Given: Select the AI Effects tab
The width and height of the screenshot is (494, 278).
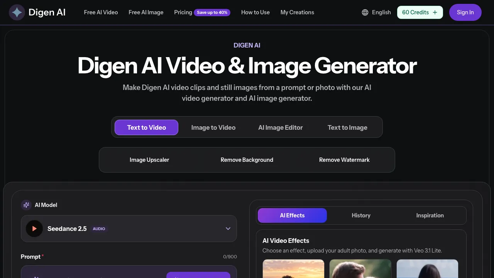Looking at the screenshot, I should click(x=292, y=215).
